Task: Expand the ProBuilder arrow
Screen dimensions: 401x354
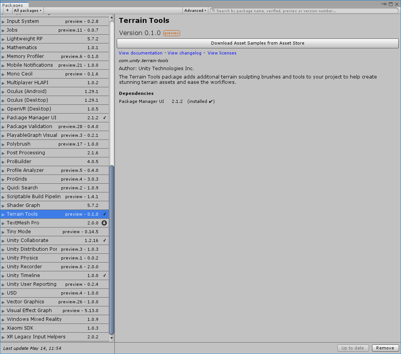Action: (3, 162)
